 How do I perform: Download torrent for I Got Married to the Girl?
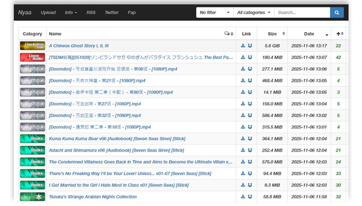(243, 185)
